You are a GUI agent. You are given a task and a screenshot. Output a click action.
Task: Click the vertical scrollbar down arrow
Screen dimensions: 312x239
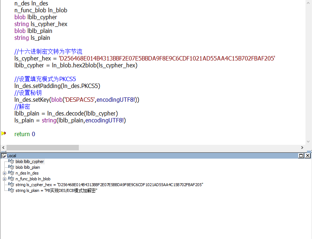click(x=308, y=142)
